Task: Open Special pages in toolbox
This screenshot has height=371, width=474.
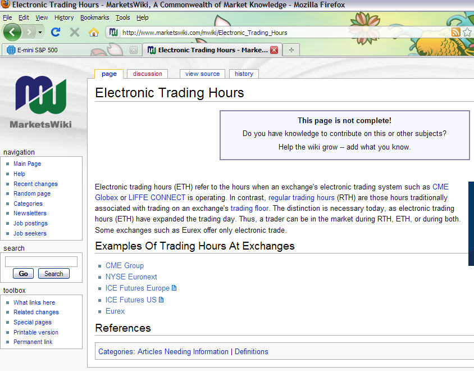Action: click(x=33, y=322)
